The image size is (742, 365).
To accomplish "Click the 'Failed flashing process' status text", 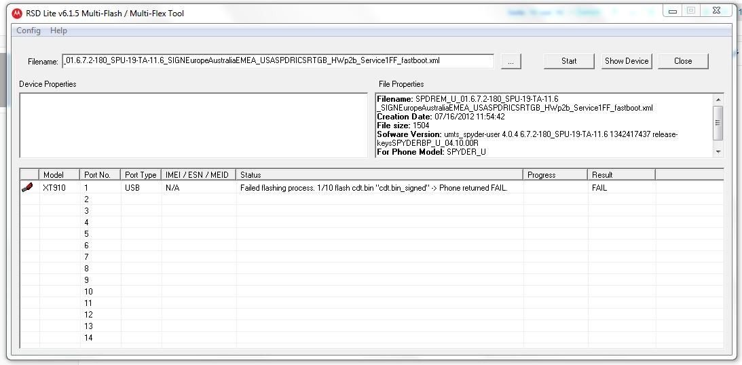I will pos(374,188).
